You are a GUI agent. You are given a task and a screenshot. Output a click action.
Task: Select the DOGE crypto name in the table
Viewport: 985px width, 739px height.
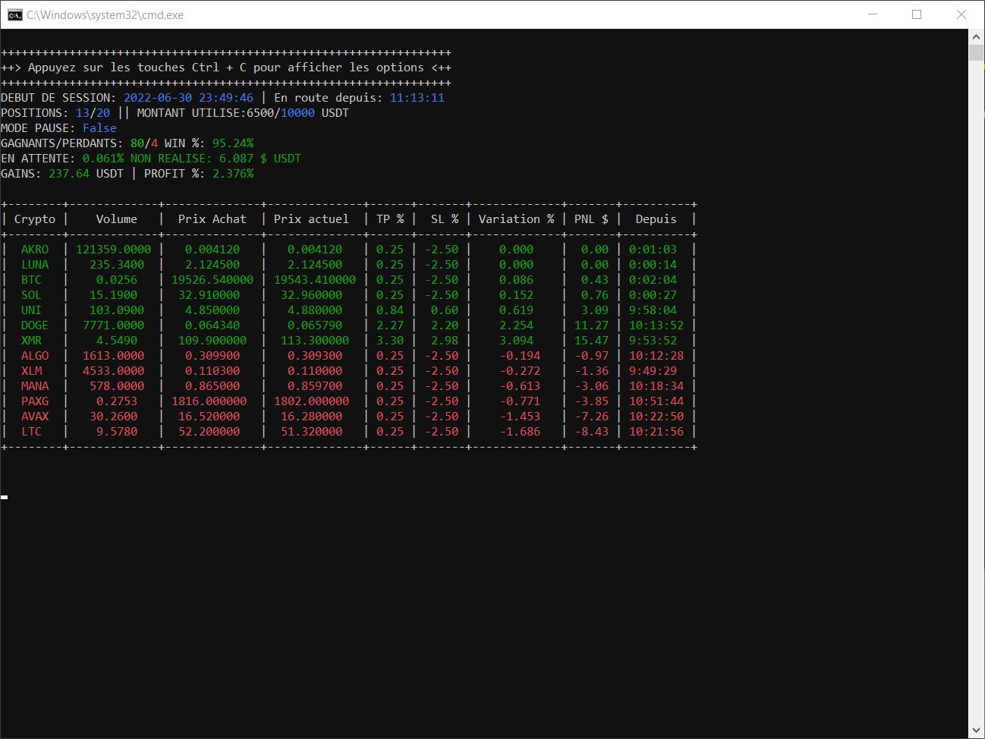(x=35, y=325)
